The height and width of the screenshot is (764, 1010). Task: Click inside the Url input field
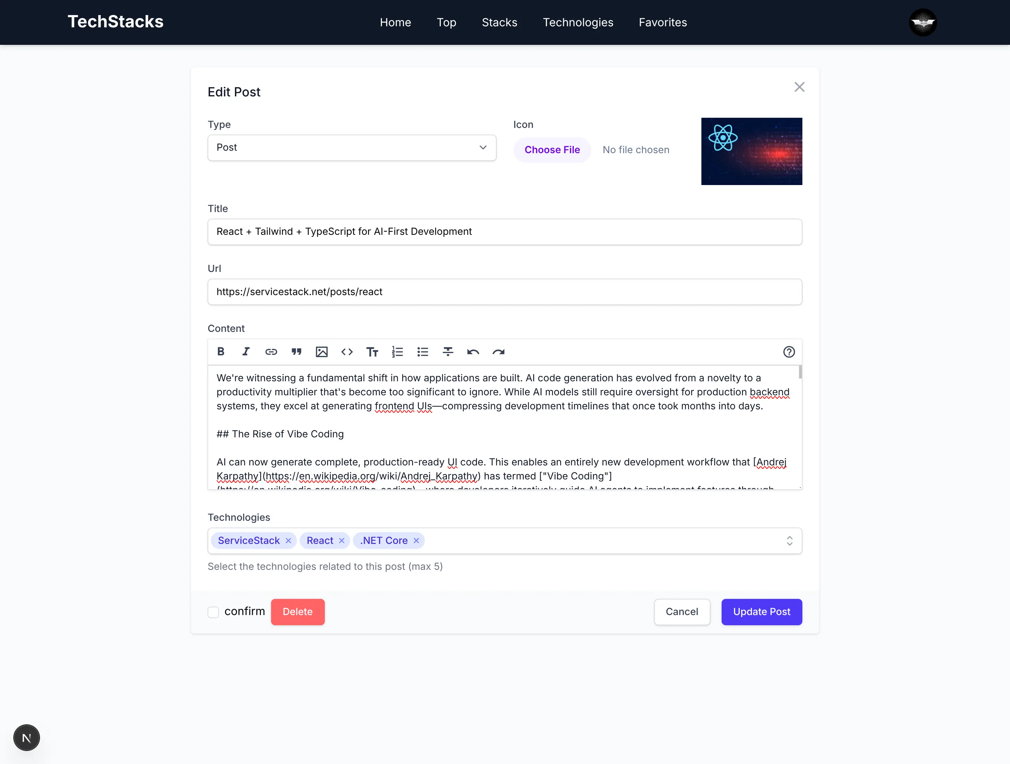pyautogui.click(x=505, y=292)
